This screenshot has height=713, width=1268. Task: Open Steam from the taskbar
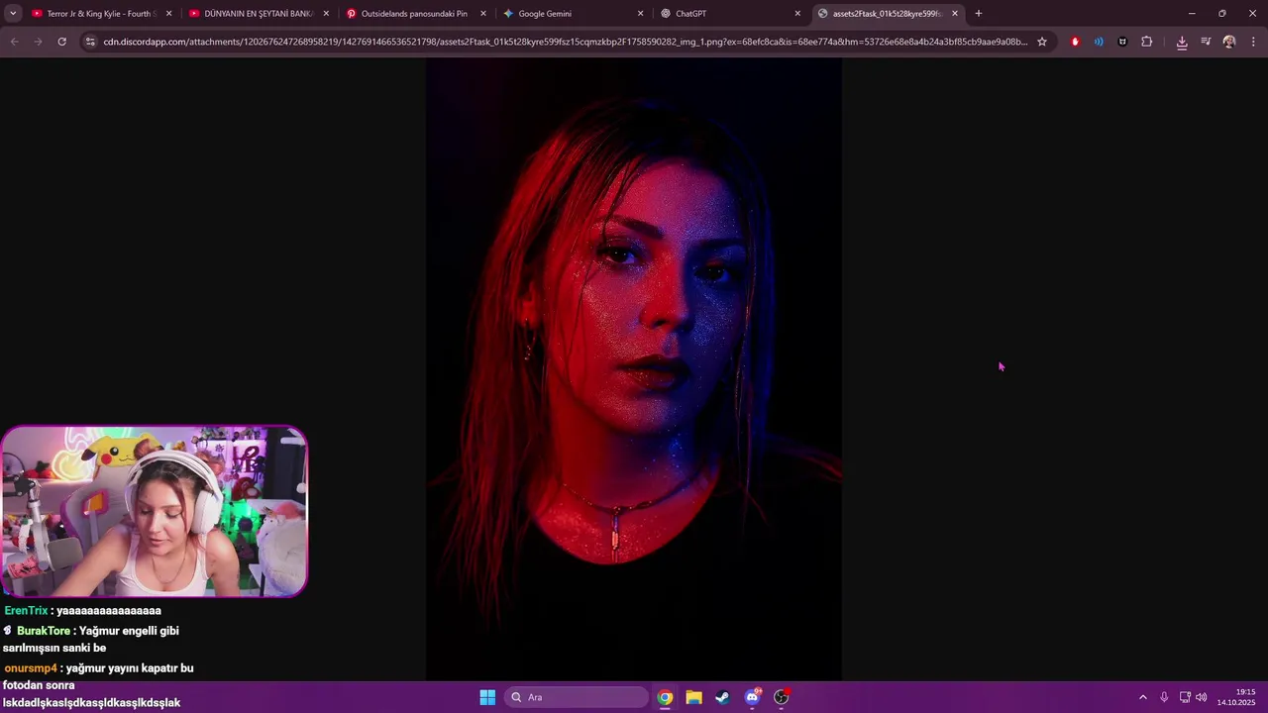tap(723, 697)
